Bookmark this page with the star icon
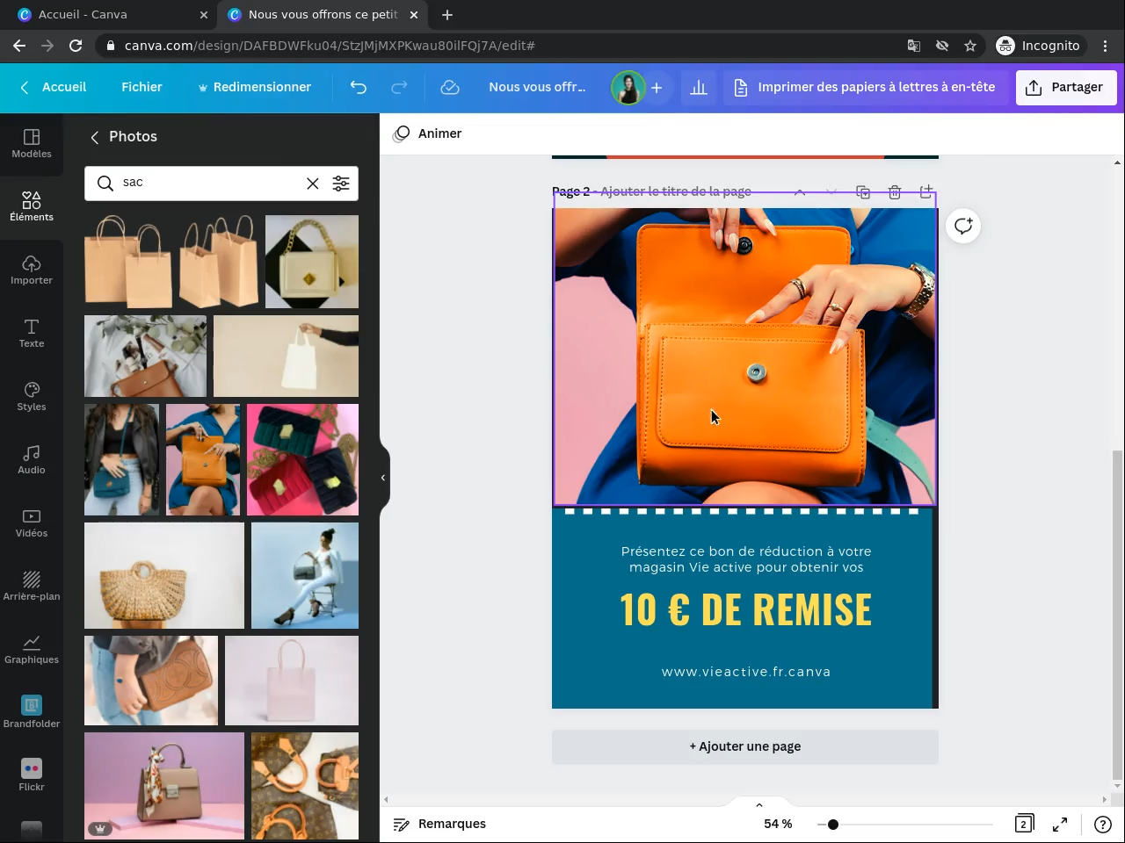Image resolution: width=1125 pixels, height=843 pixels. (970, 46)
